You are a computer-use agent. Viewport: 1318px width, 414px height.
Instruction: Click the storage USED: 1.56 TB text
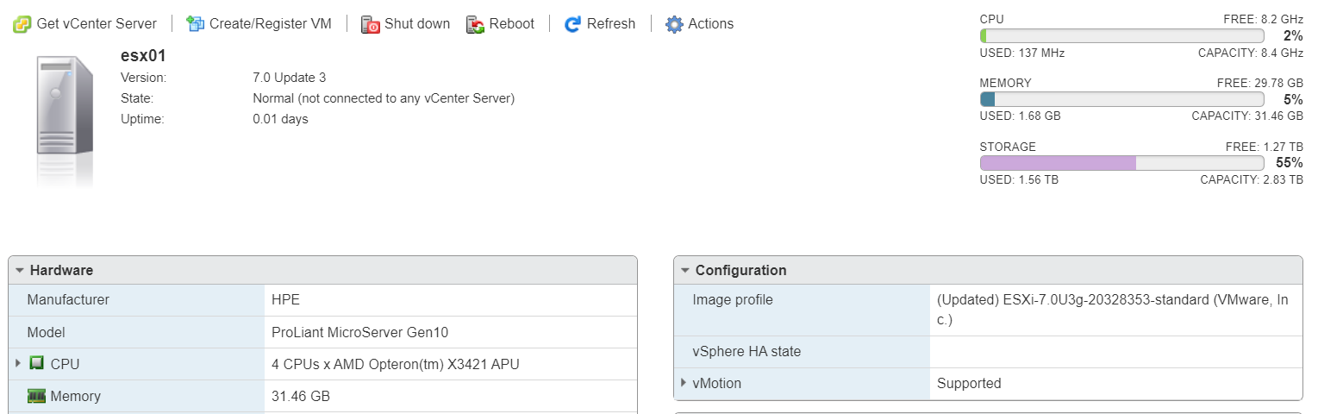pyautogui.click(x=1019, y=179)
